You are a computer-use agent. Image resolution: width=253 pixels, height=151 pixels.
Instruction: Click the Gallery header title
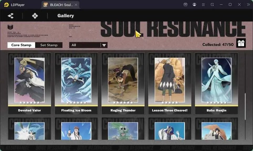point(66,16)
